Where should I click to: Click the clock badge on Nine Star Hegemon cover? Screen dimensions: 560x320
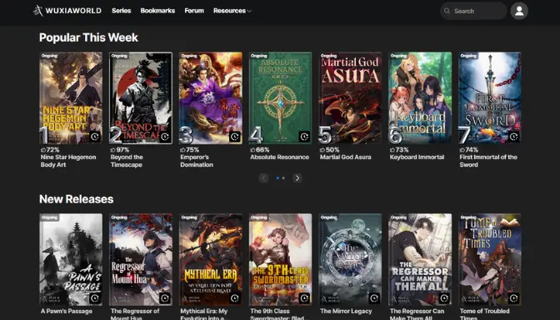click(95, 137)
